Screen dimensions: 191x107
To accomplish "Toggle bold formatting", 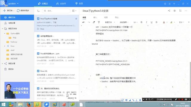I will (141, 22).
